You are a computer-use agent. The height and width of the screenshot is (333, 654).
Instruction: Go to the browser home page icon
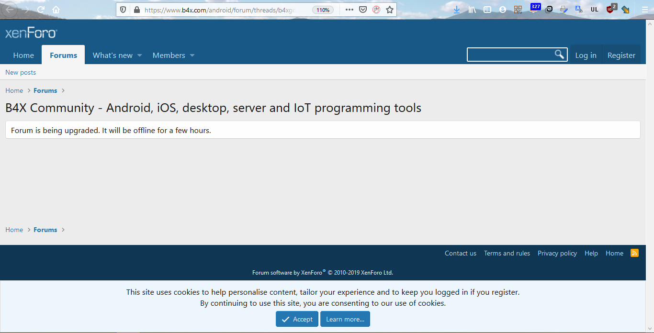(x=56, y=10)
